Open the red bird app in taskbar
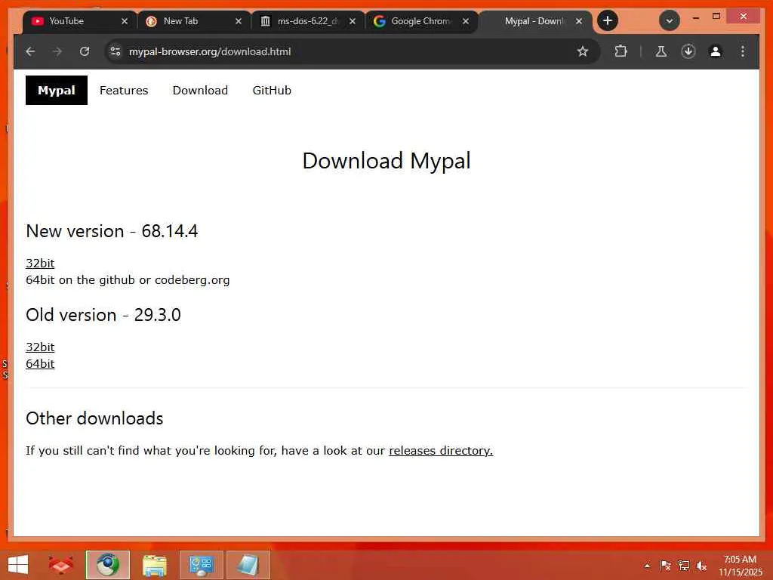773x580 pixels. pyautogui.click(x=60, y=565)
